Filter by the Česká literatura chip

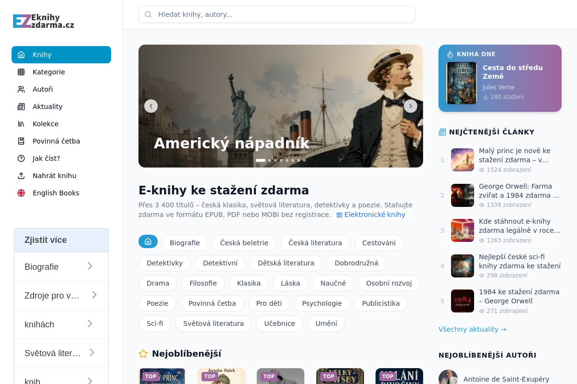point(315,243)
